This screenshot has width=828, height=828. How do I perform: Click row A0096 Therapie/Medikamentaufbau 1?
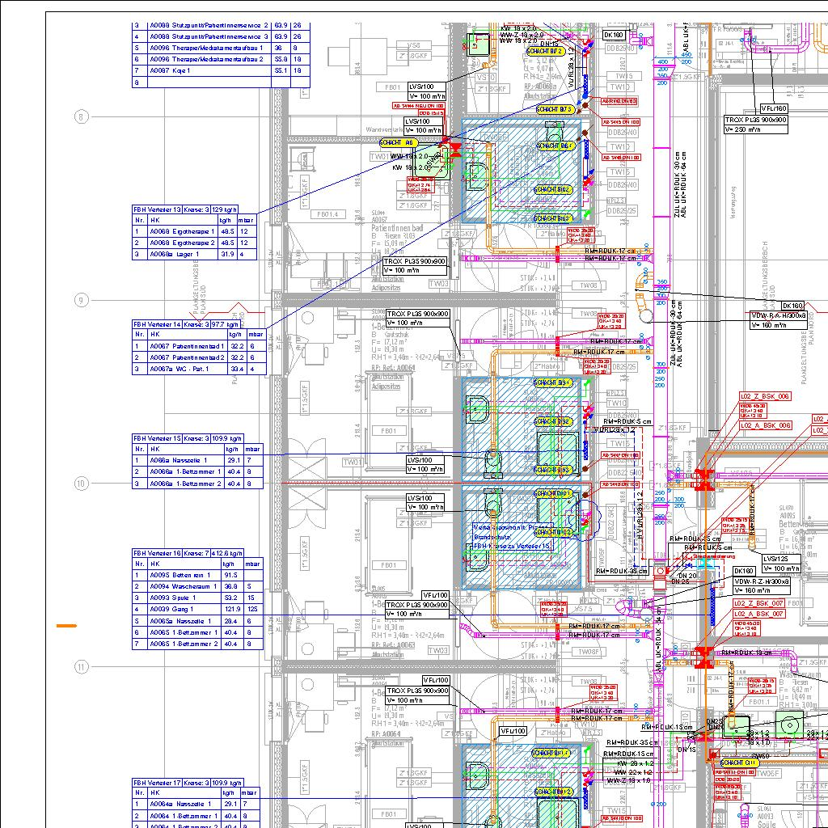coord(221,48)
